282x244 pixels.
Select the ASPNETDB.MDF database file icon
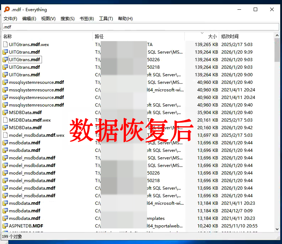coord(5,226)
